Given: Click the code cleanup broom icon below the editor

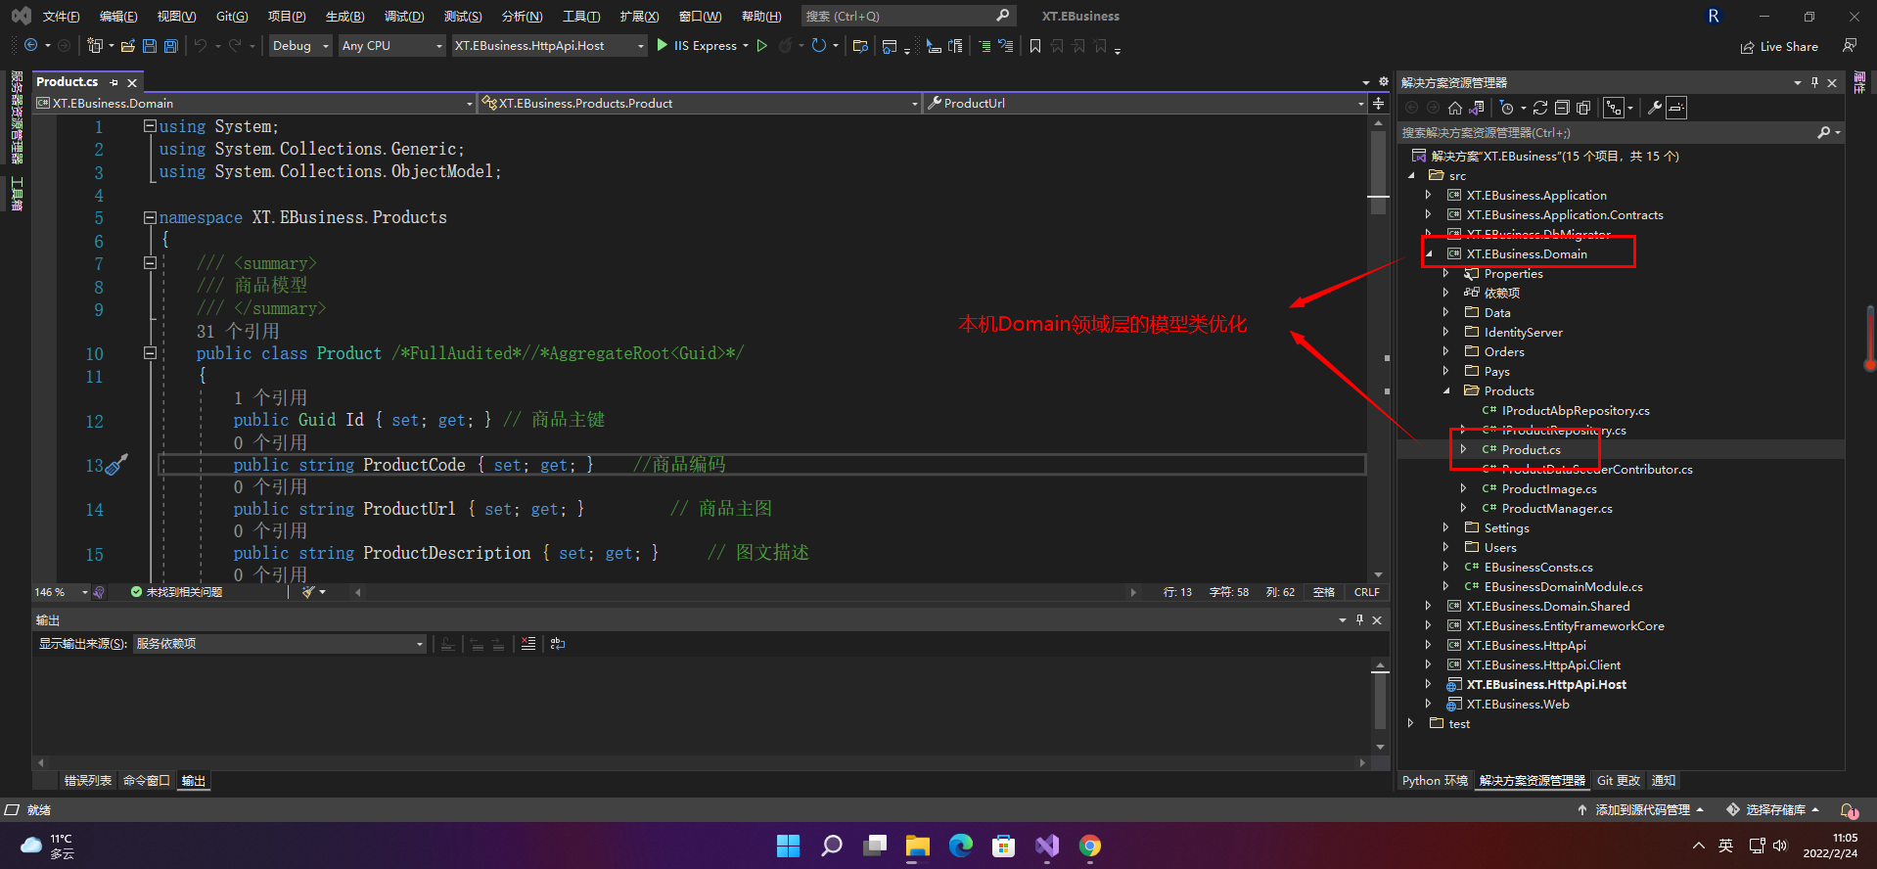Looking at the screenshot, I should (308, 592).
